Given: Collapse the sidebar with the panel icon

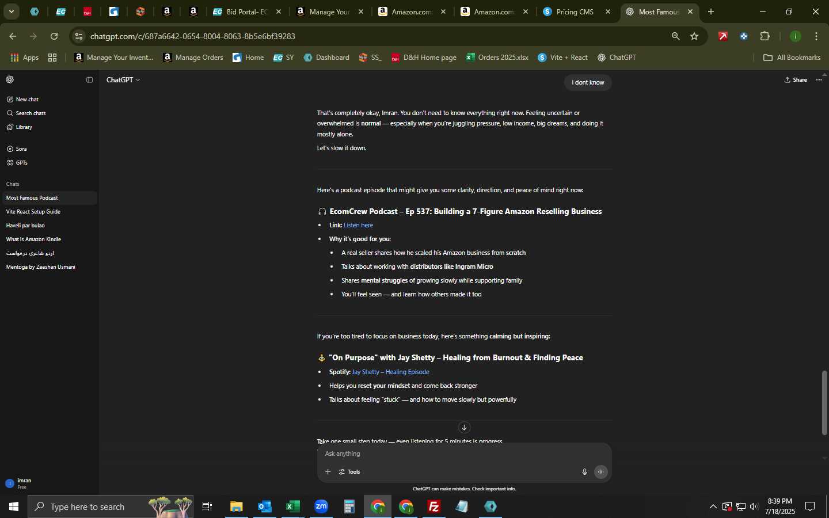Looking at the screenshot, I should point(89,80).
